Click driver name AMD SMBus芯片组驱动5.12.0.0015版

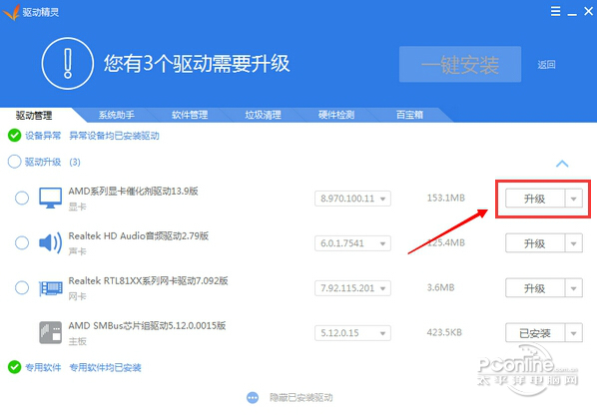147,326
